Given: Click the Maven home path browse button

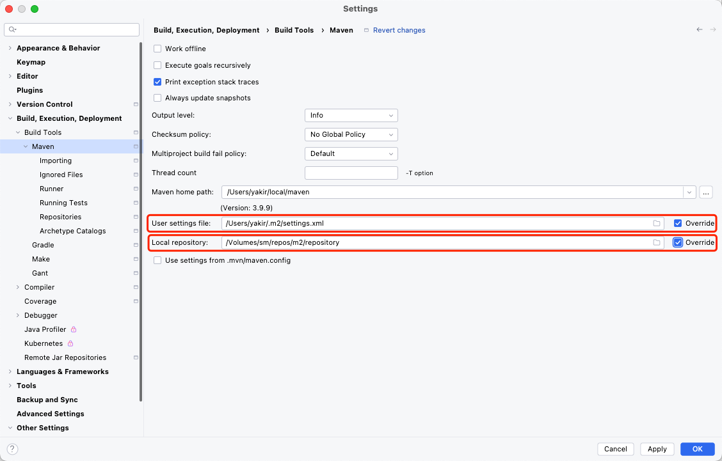Looking at the screenshot, I should [706, 192].
